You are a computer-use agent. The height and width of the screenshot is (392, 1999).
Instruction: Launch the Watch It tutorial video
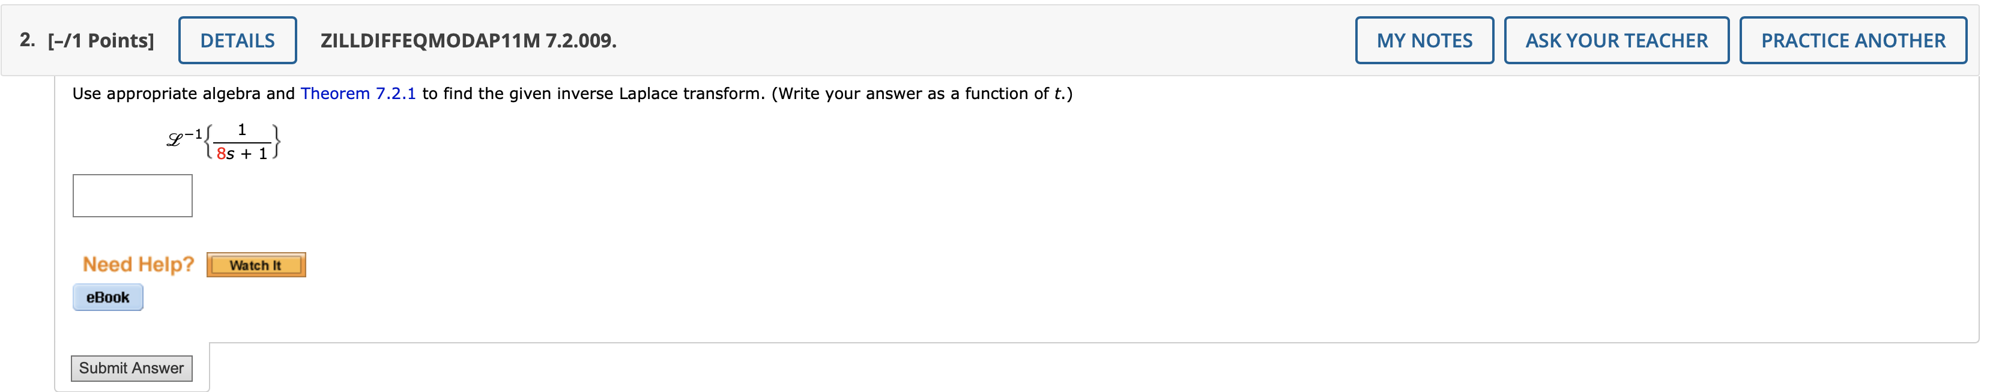coord(256,265)
